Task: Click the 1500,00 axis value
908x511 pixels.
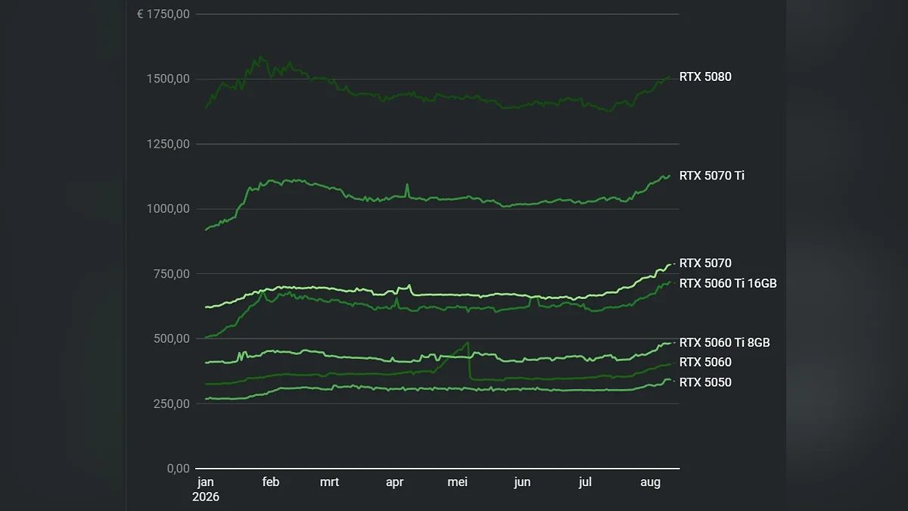Action: click(168, 79)
